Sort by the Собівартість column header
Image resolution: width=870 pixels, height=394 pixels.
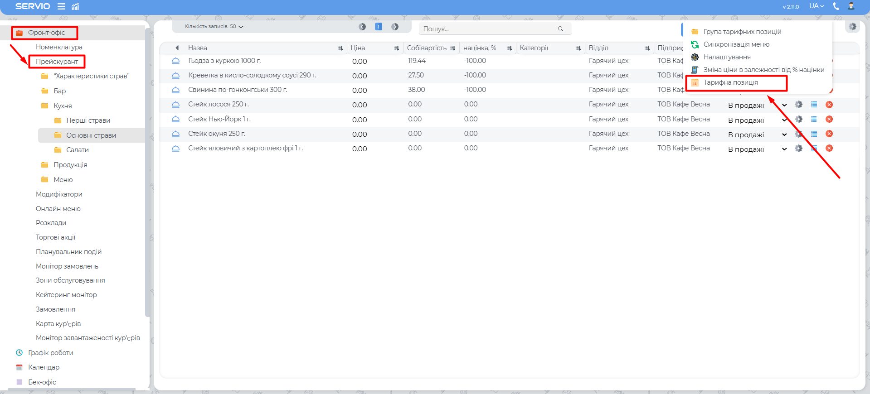(427, 48)
